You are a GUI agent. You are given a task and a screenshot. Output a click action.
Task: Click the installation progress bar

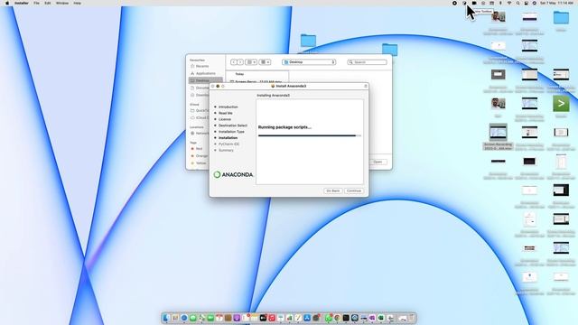[309, 135]
